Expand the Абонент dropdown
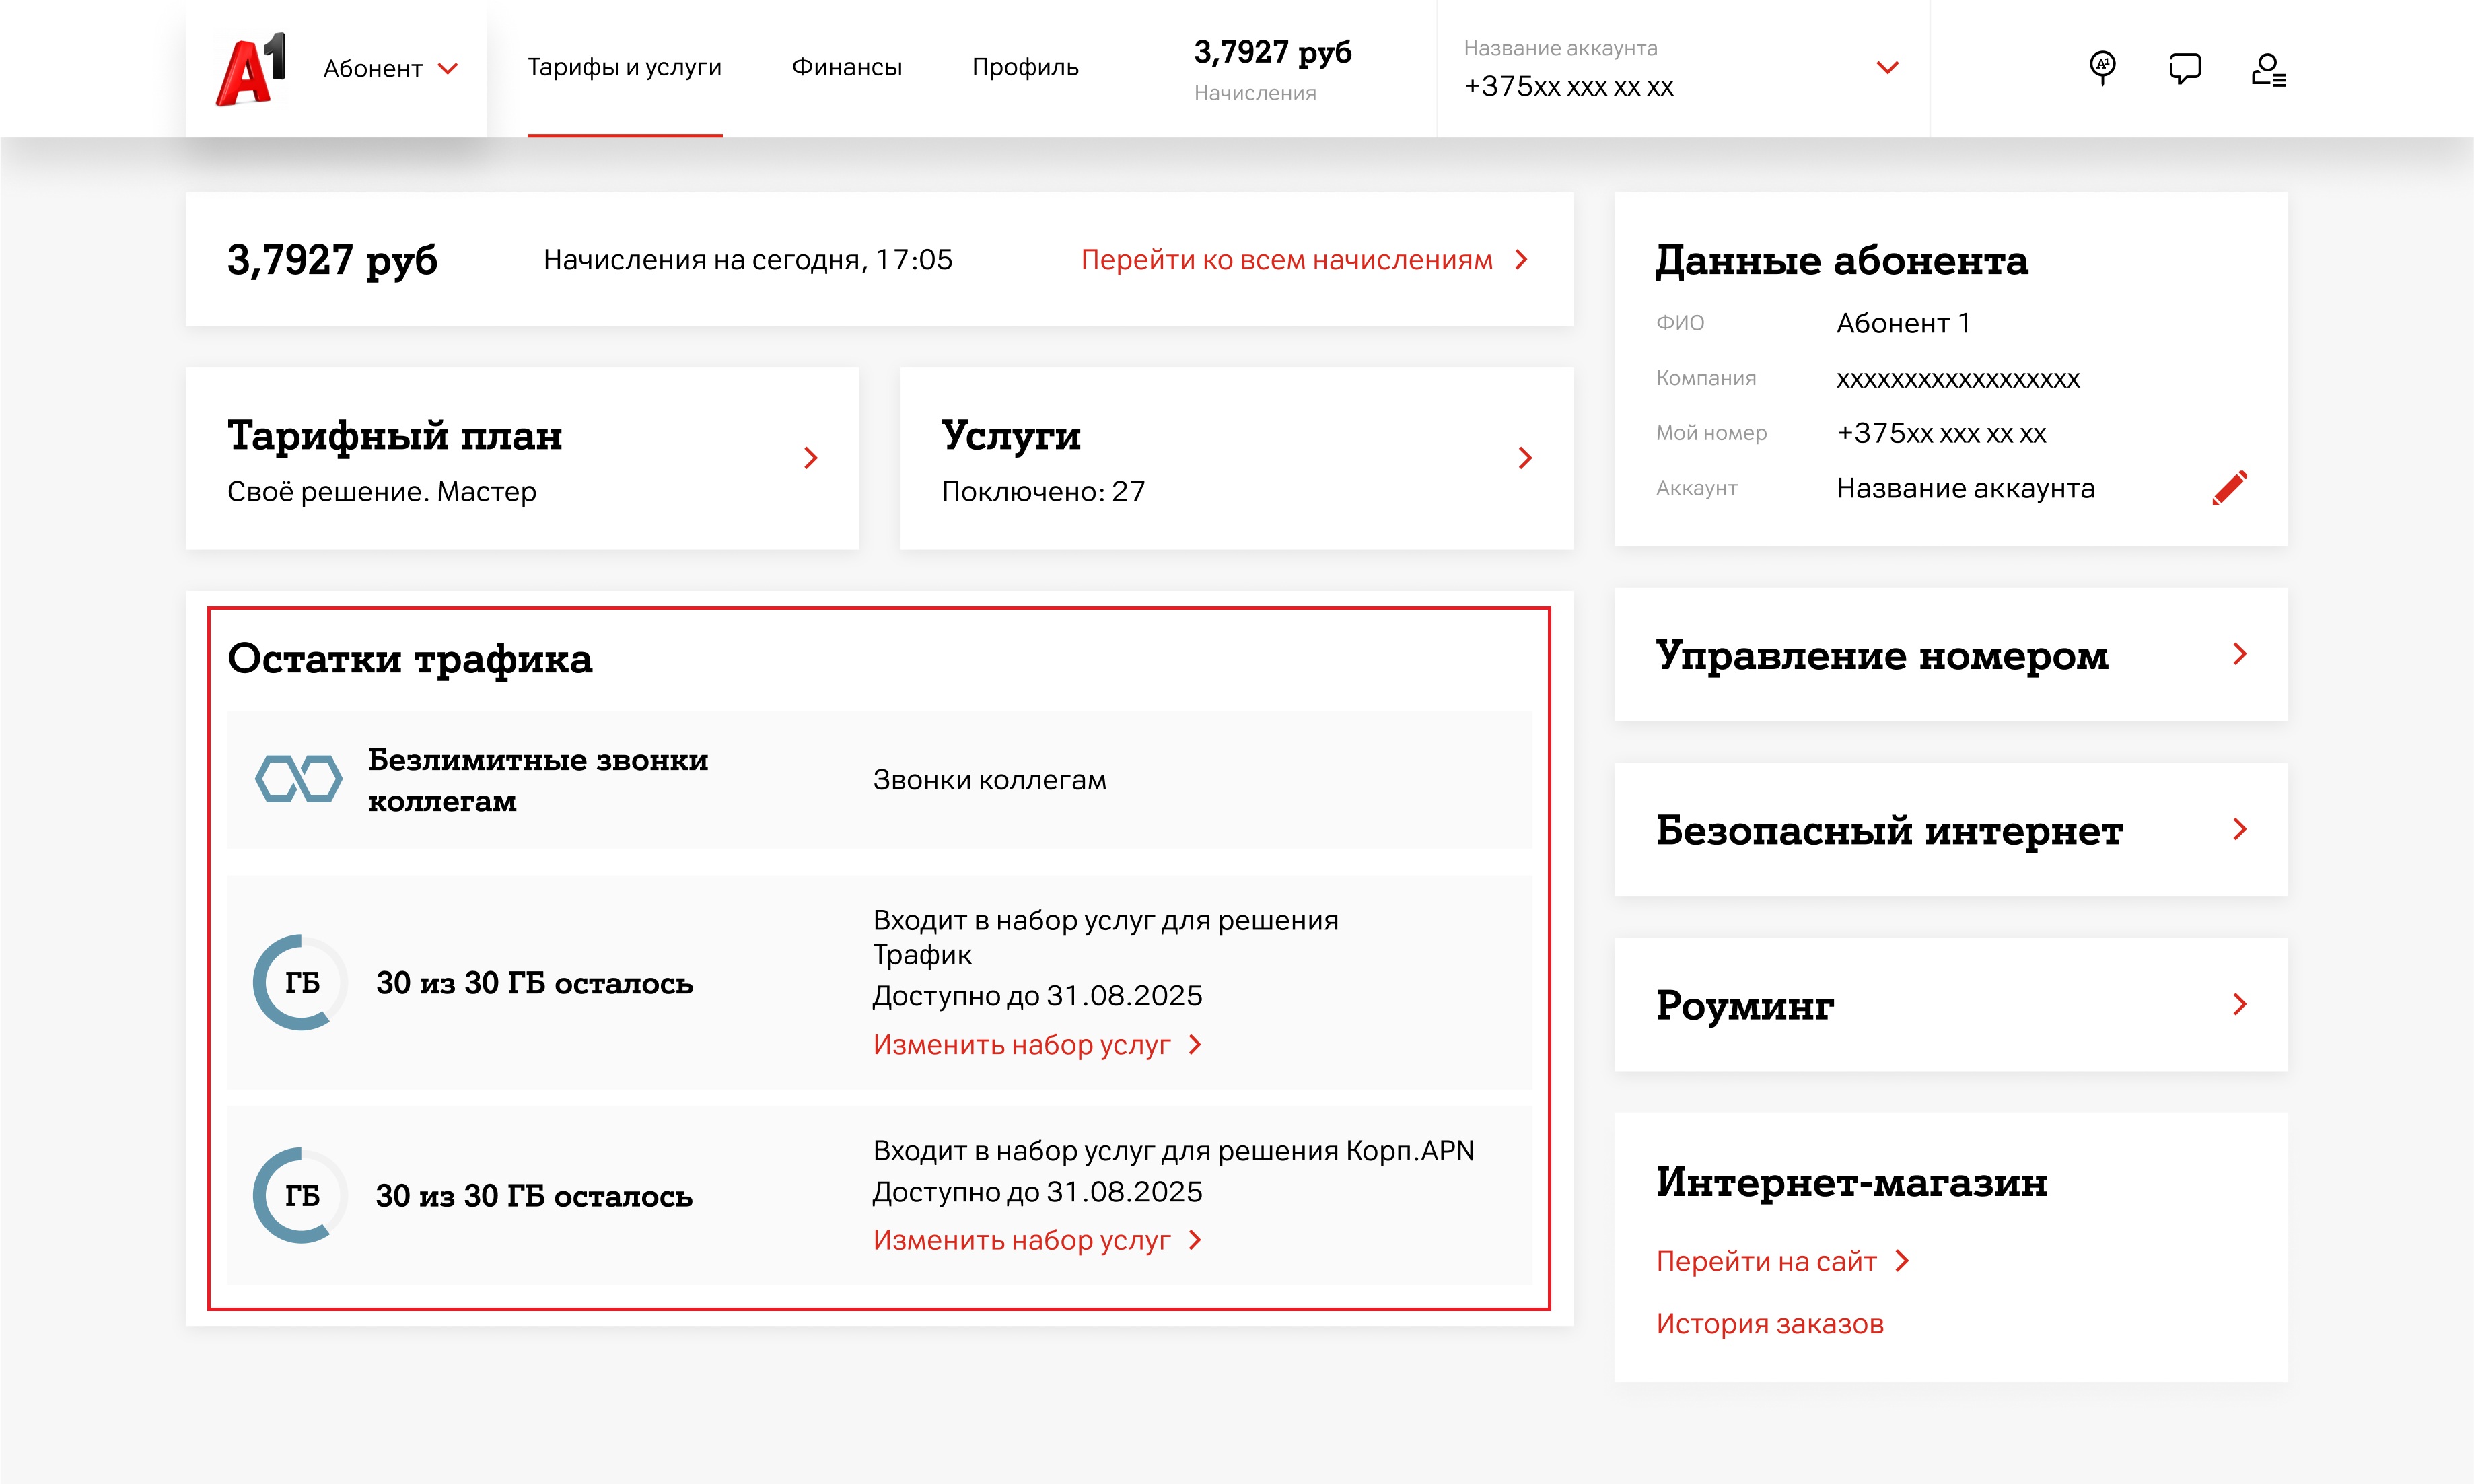 coord(391,69)
